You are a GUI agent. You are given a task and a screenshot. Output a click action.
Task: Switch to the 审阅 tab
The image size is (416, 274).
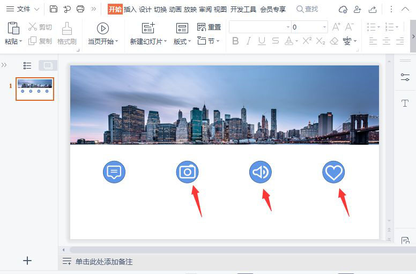click(x=205, y=9)
